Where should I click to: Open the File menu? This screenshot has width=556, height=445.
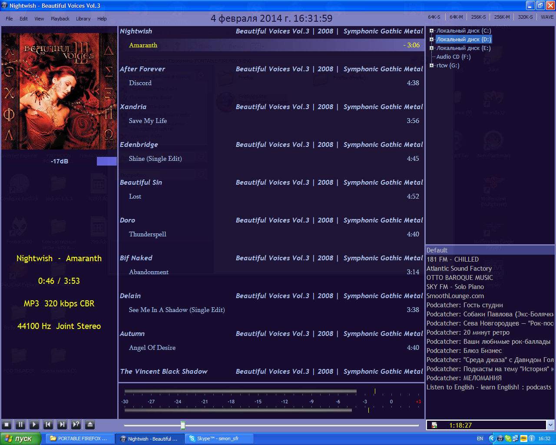[9, 19]
